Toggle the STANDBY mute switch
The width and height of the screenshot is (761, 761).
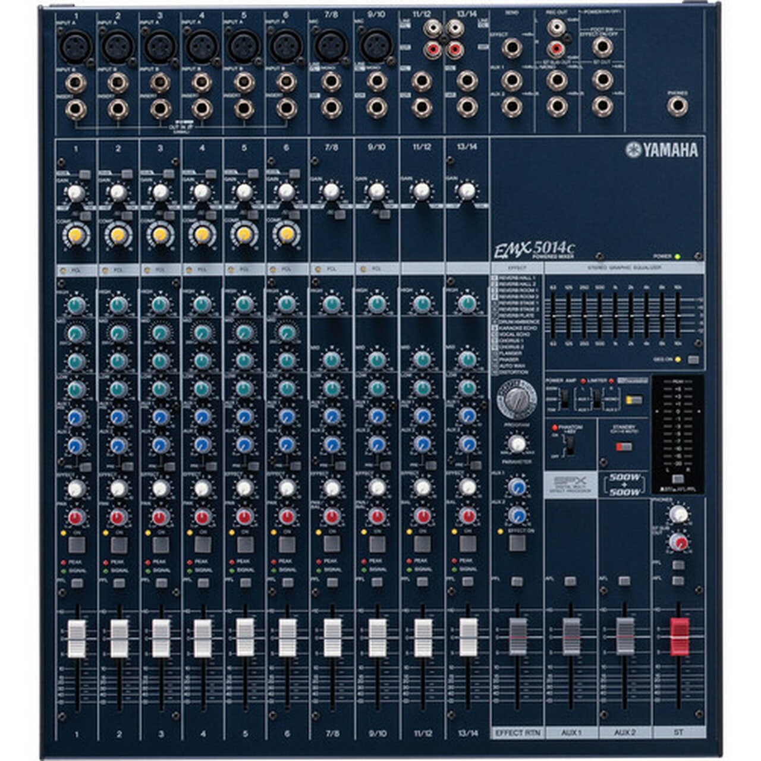pos(624,446)
